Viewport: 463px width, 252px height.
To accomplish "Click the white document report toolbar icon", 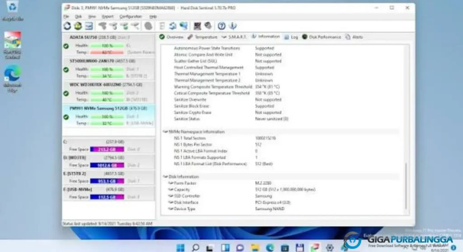I will tap(162, 26).
